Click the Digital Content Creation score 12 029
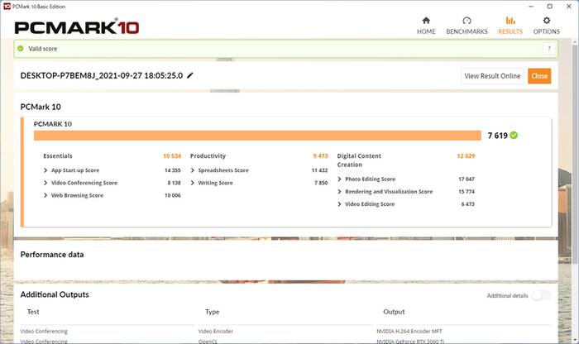 pos(466,155)
